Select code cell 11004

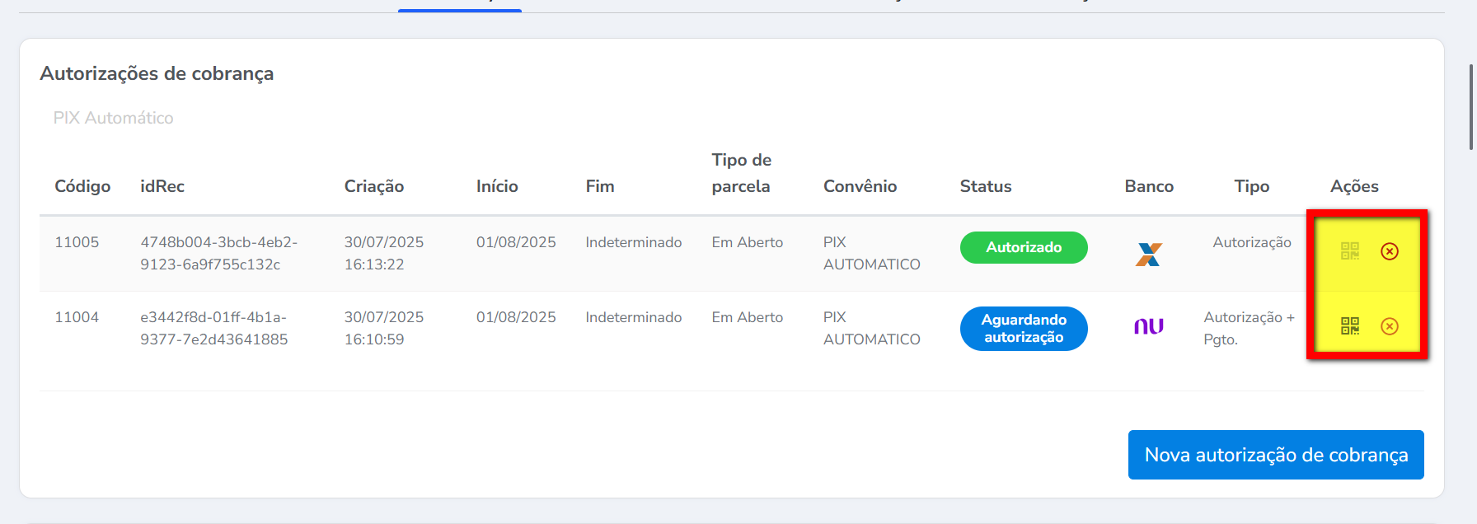77,317
